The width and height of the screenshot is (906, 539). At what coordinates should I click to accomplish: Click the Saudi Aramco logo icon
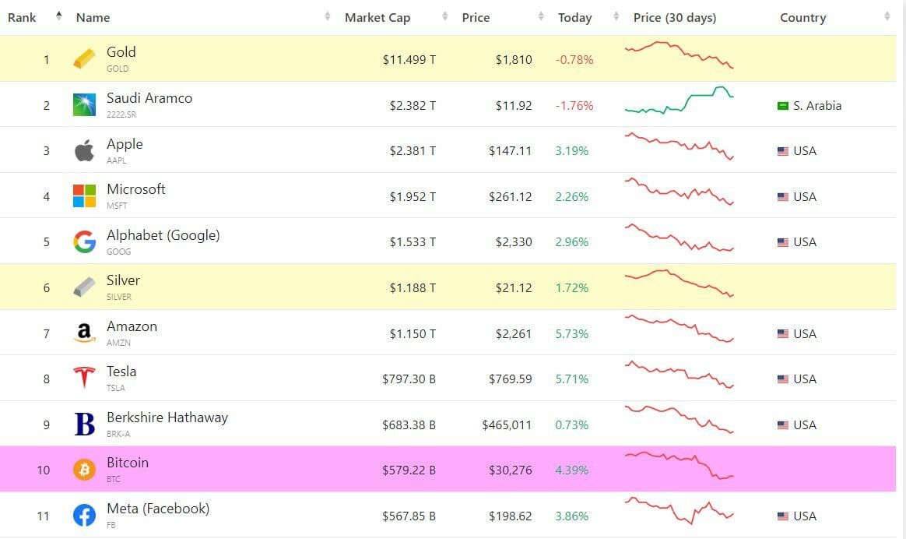tap(84, 105)
